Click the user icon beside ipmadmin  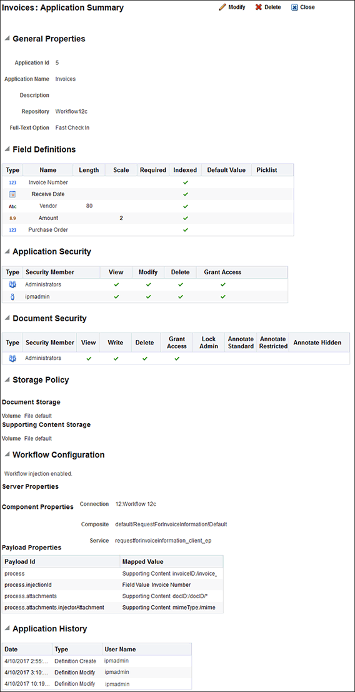tap(12, 297)
